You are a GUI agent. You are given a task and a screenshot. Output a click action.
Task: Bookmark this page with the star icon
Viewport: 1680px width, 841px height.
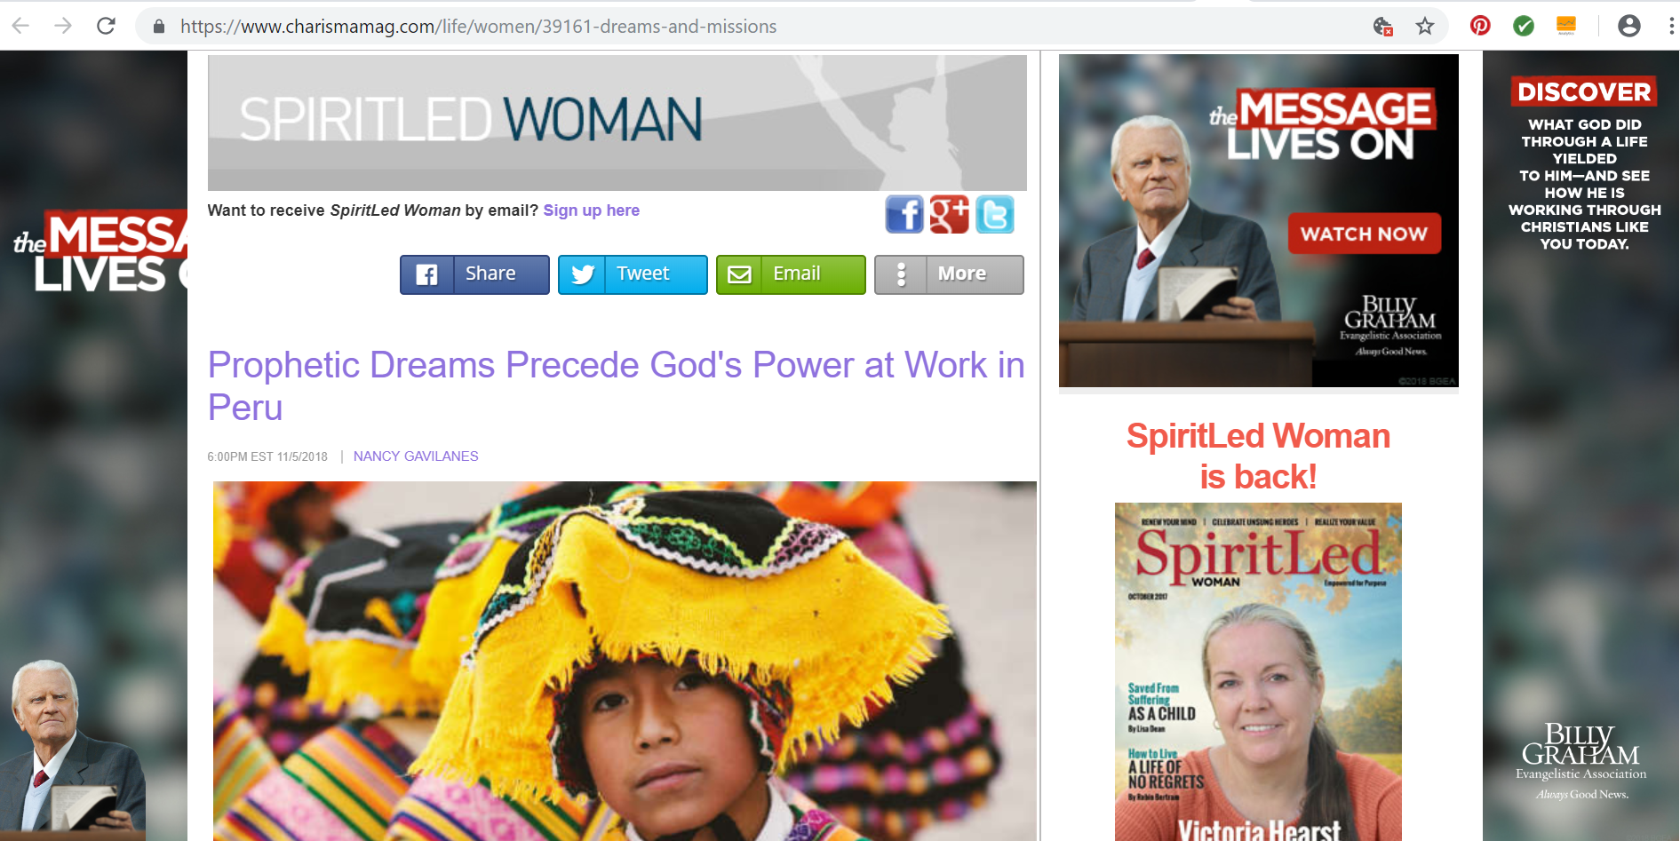[x=1425, y=26]
